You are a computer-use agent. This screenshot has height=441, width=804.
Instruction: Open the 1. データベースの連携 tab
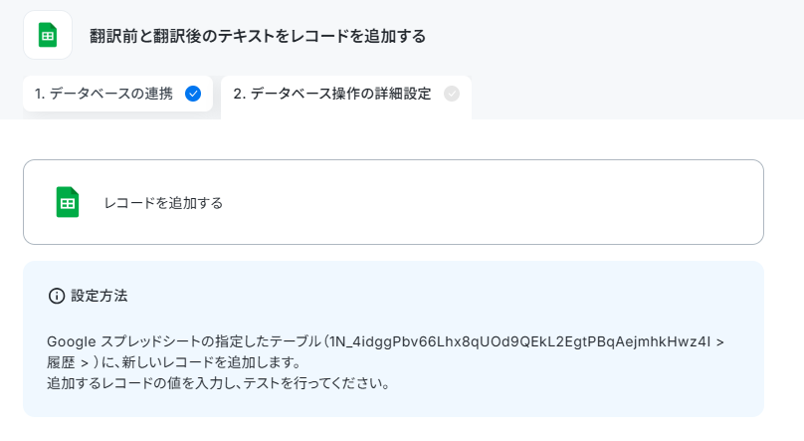[x=117, y=94]
